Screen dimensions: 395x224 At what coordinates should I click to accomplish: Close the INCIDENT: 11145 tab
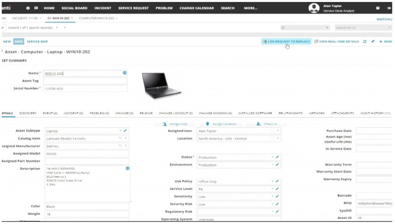tap(40, 18)
